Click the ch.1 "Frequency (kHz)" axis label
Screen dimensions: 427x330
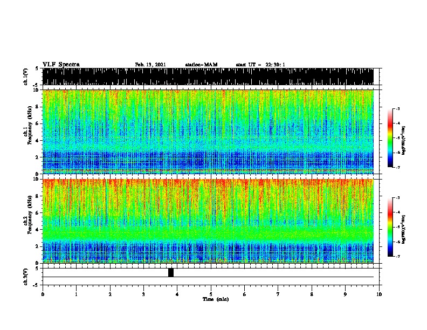(30, 125)
